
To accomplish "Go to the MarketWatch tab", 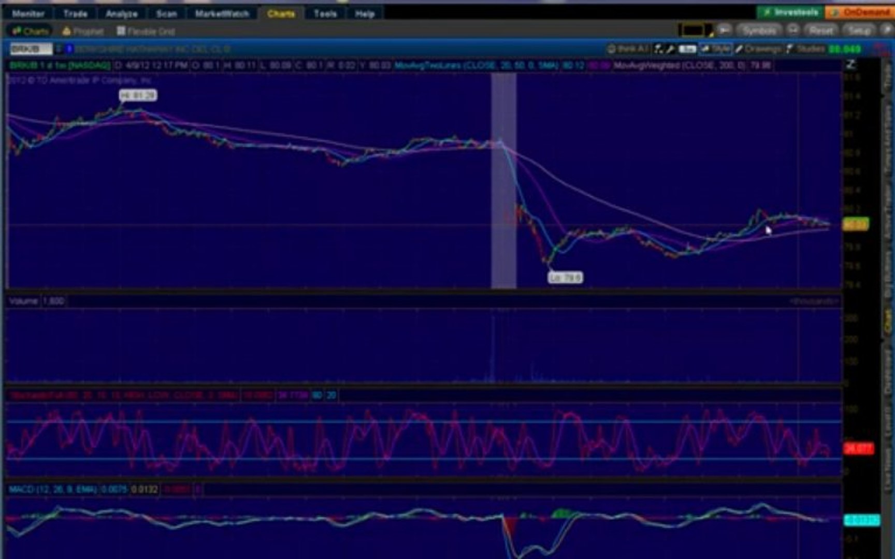I will coord(222,13).
